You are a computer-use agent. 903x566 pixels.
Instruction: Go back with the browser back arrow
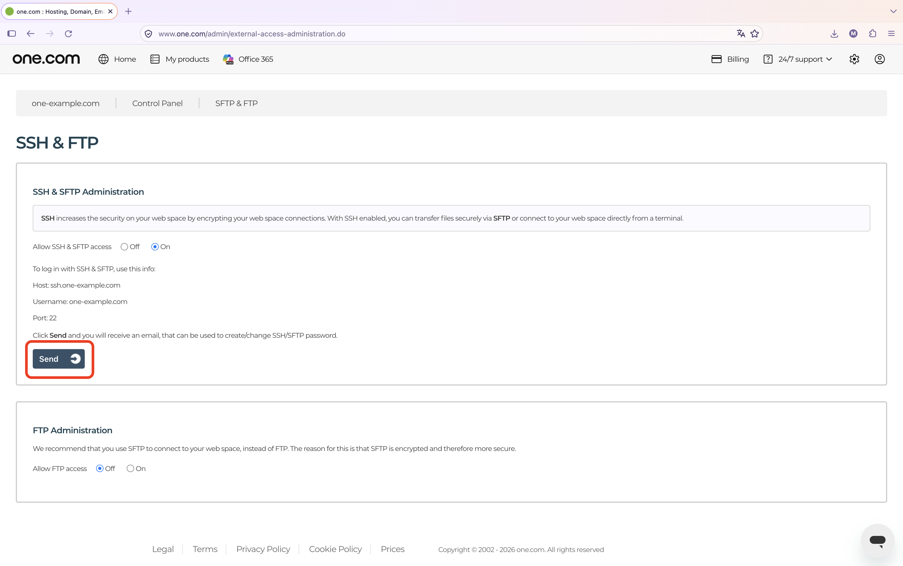pos(31,34)
